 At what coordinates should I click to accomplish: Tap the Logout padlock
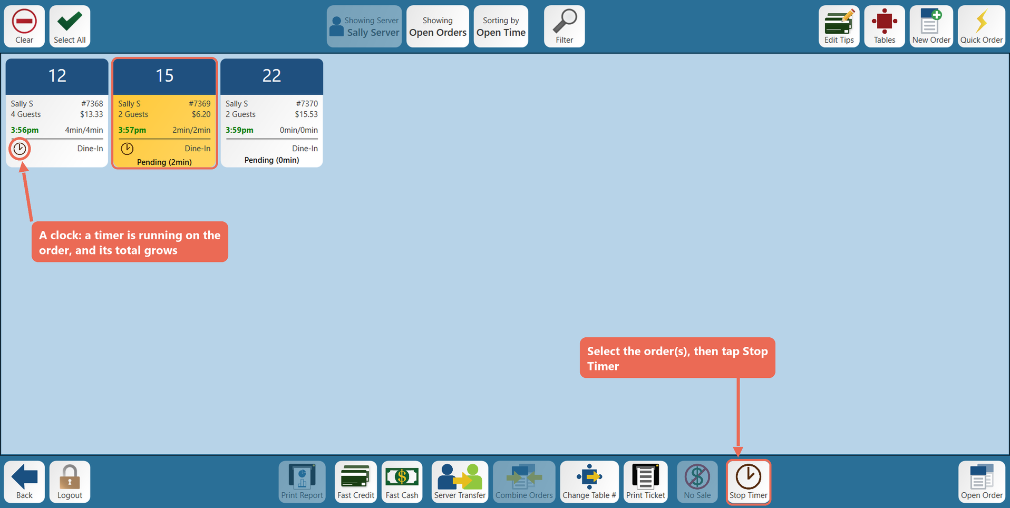coord(70,482)
